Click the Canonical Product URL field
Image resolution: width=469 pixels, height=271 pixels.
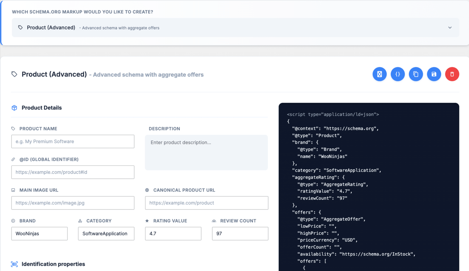[207, 203]
